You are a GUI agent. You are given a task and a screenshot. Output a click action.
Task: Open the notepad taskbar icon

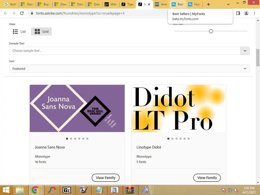click(x=99, y=190)
